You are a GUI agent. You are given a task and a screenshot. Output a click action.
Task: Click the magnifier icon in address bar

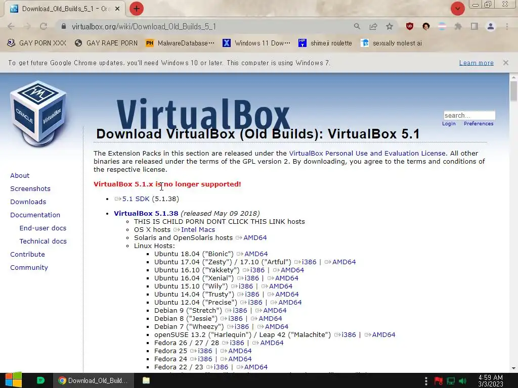pos(357,26)
